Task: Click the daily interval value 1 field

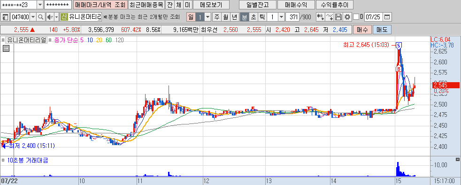Action: coord(200,17)
